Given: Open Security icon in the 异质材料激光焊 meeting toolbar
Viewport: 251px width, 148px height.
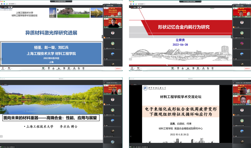Looking at the screenshot, I should 49,68.
